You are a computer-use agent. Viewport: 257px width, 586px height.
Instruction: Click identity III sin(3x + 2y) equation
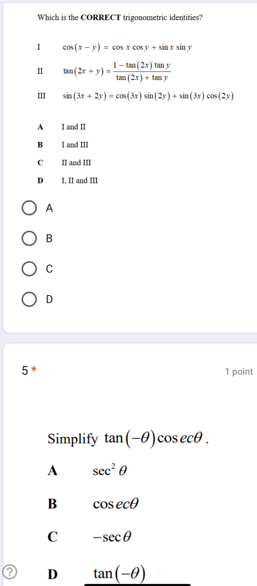coord(148,96)
